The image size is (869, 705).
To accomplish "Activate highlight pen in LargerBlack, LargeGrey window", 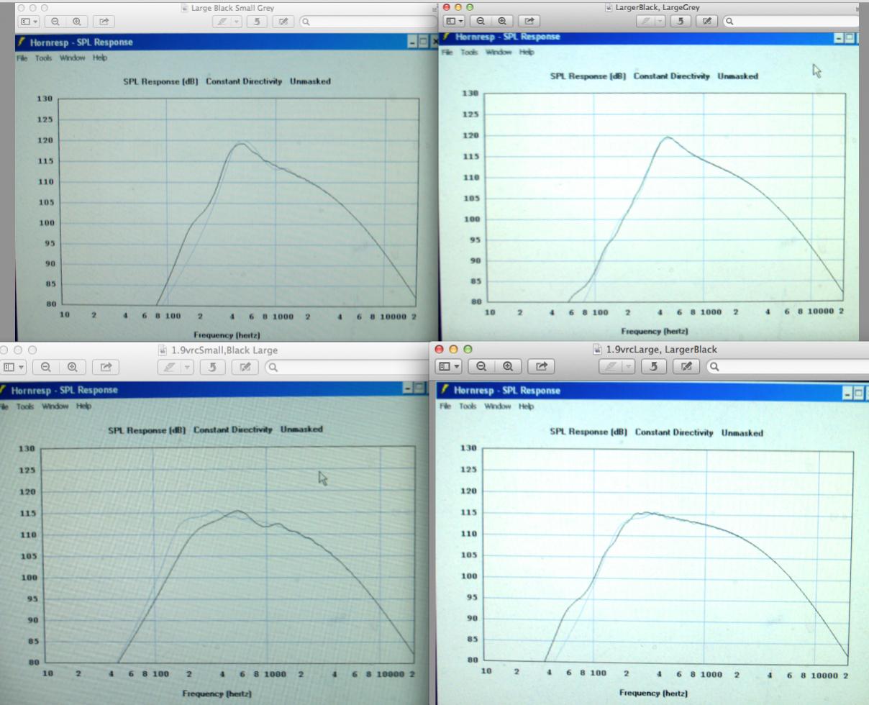I will pyautogui.click(x=646, y=22).
